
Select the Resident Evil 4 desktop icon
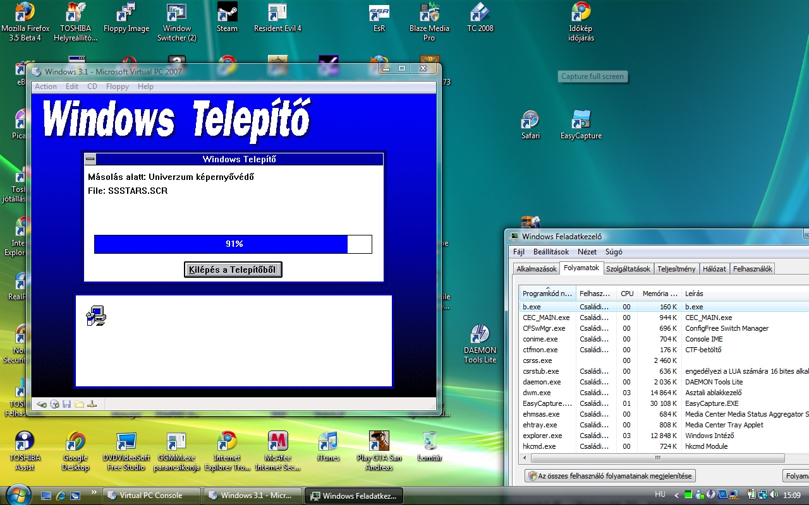(x=277, y=18)
